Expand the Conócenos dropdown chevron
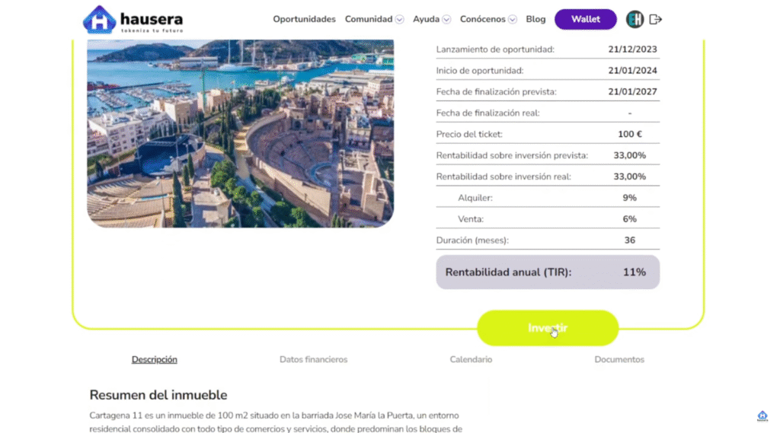This screenshot has width=780, height=433. tap(513, 20)
